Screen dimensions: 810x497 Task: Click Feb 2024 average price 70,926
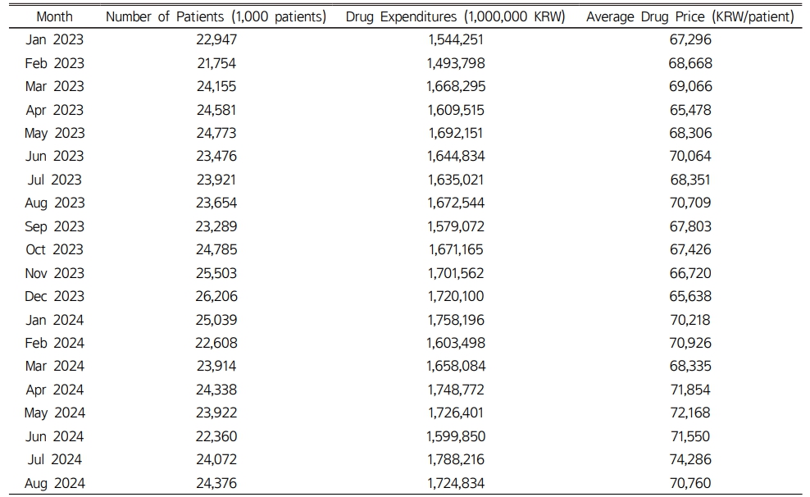coord(690,343)
